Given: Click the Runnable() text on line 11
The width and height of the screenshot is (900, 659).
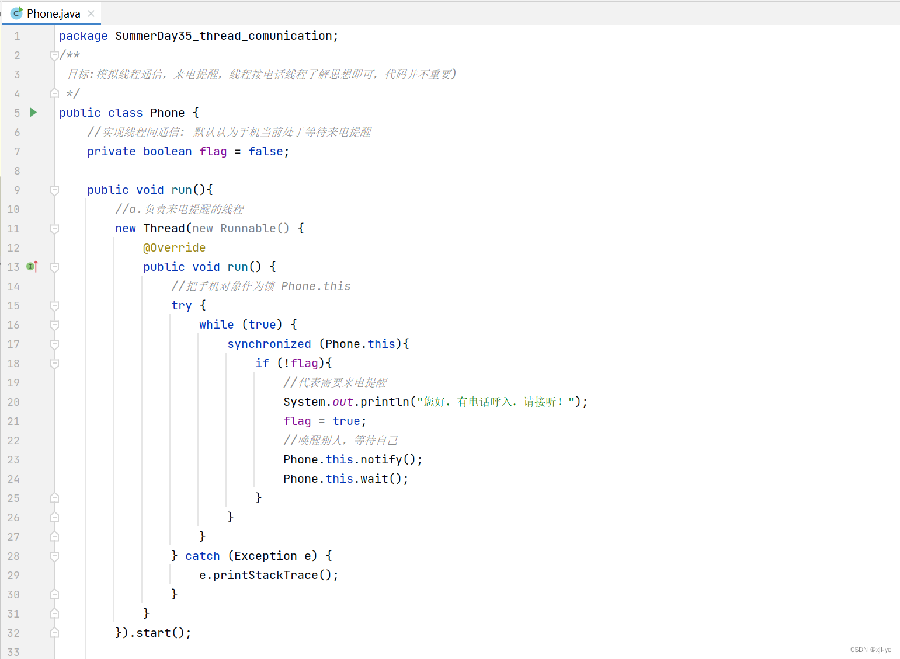Looking at the screenshot, I should coord(255,229).
